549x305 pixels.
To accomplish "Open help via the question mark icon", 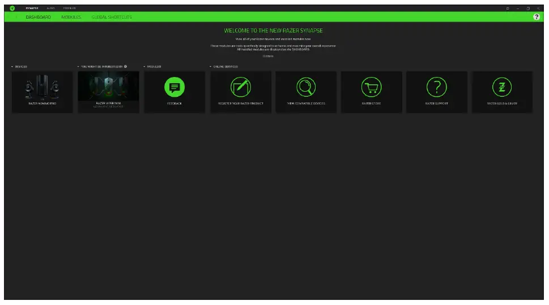I will tap(537, 17).
